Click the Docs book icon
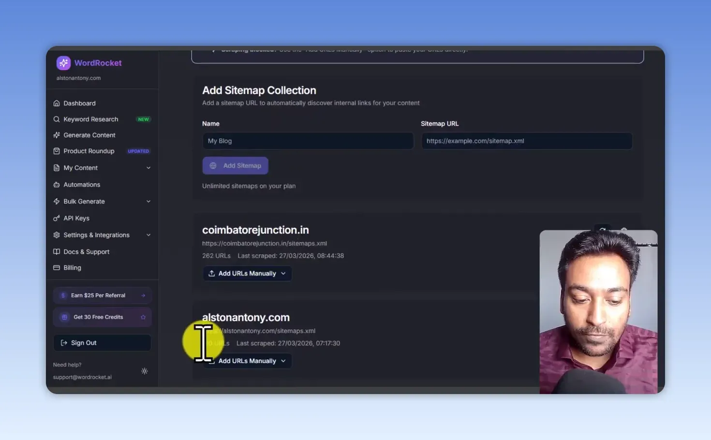The image size is (711, 440). (x=57, y=251)
